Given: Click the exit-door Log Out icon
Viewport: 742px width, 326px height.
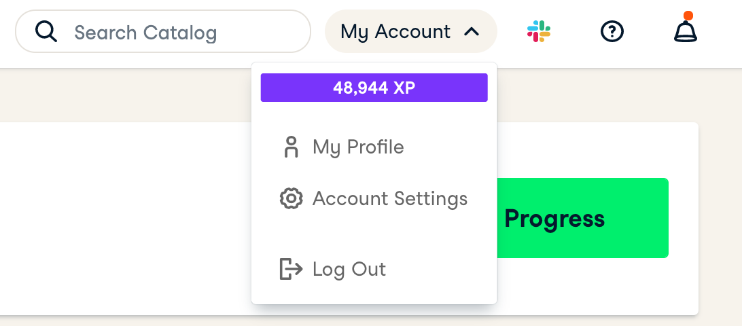Looking at the screenshot, I should [291, 269].
